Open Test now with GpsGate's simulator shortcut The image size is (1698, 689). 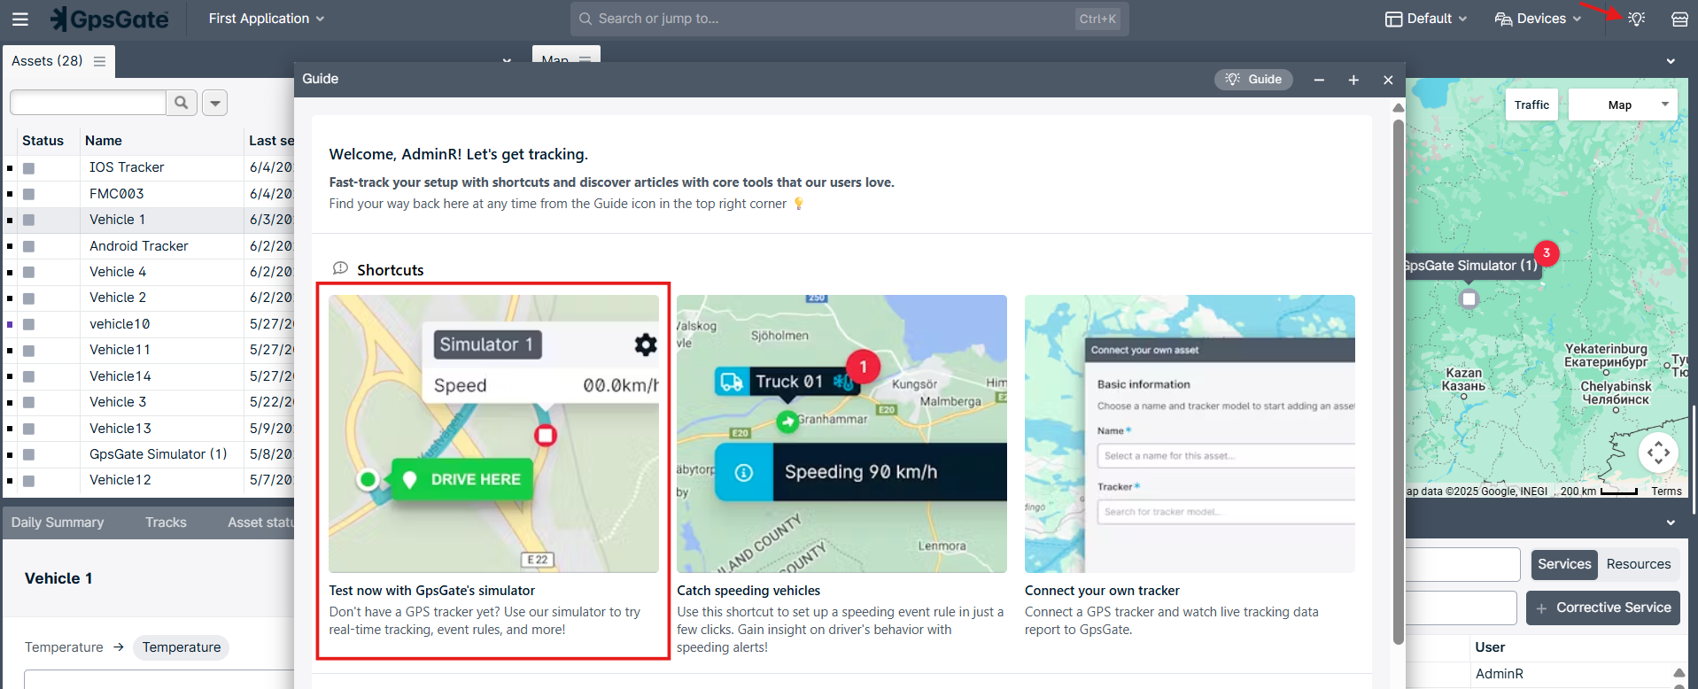(493, 471)
